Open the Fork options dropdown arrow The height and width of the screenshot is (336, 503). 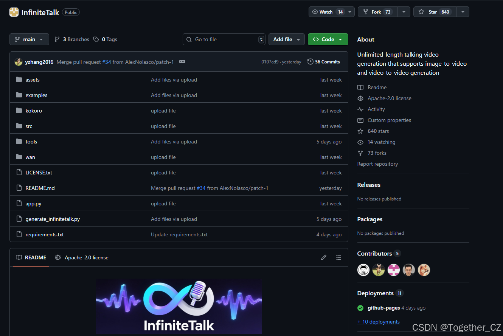click(x=404, y=12)
